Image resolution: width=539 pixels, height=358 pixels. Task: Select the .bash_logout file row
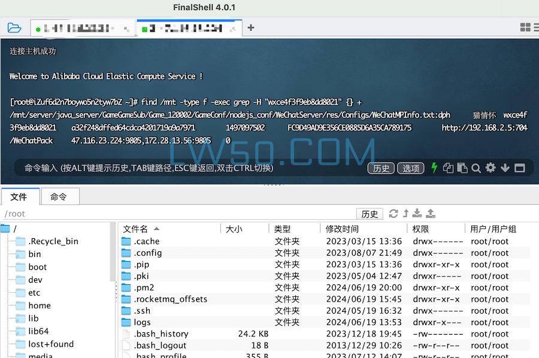pos(325,345)
